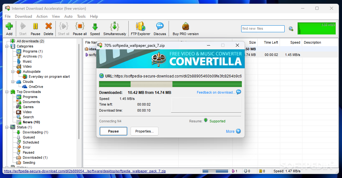Screen dimensions: 342x178
Task: Open the Auto menu
Action: click(68, 16)
